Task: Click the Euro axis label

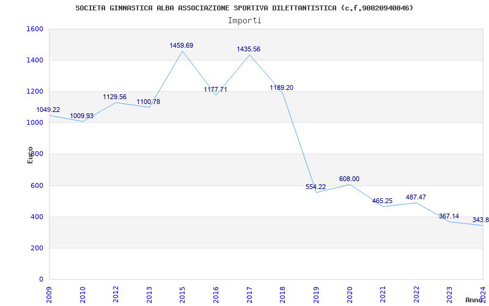Action: 30,155
